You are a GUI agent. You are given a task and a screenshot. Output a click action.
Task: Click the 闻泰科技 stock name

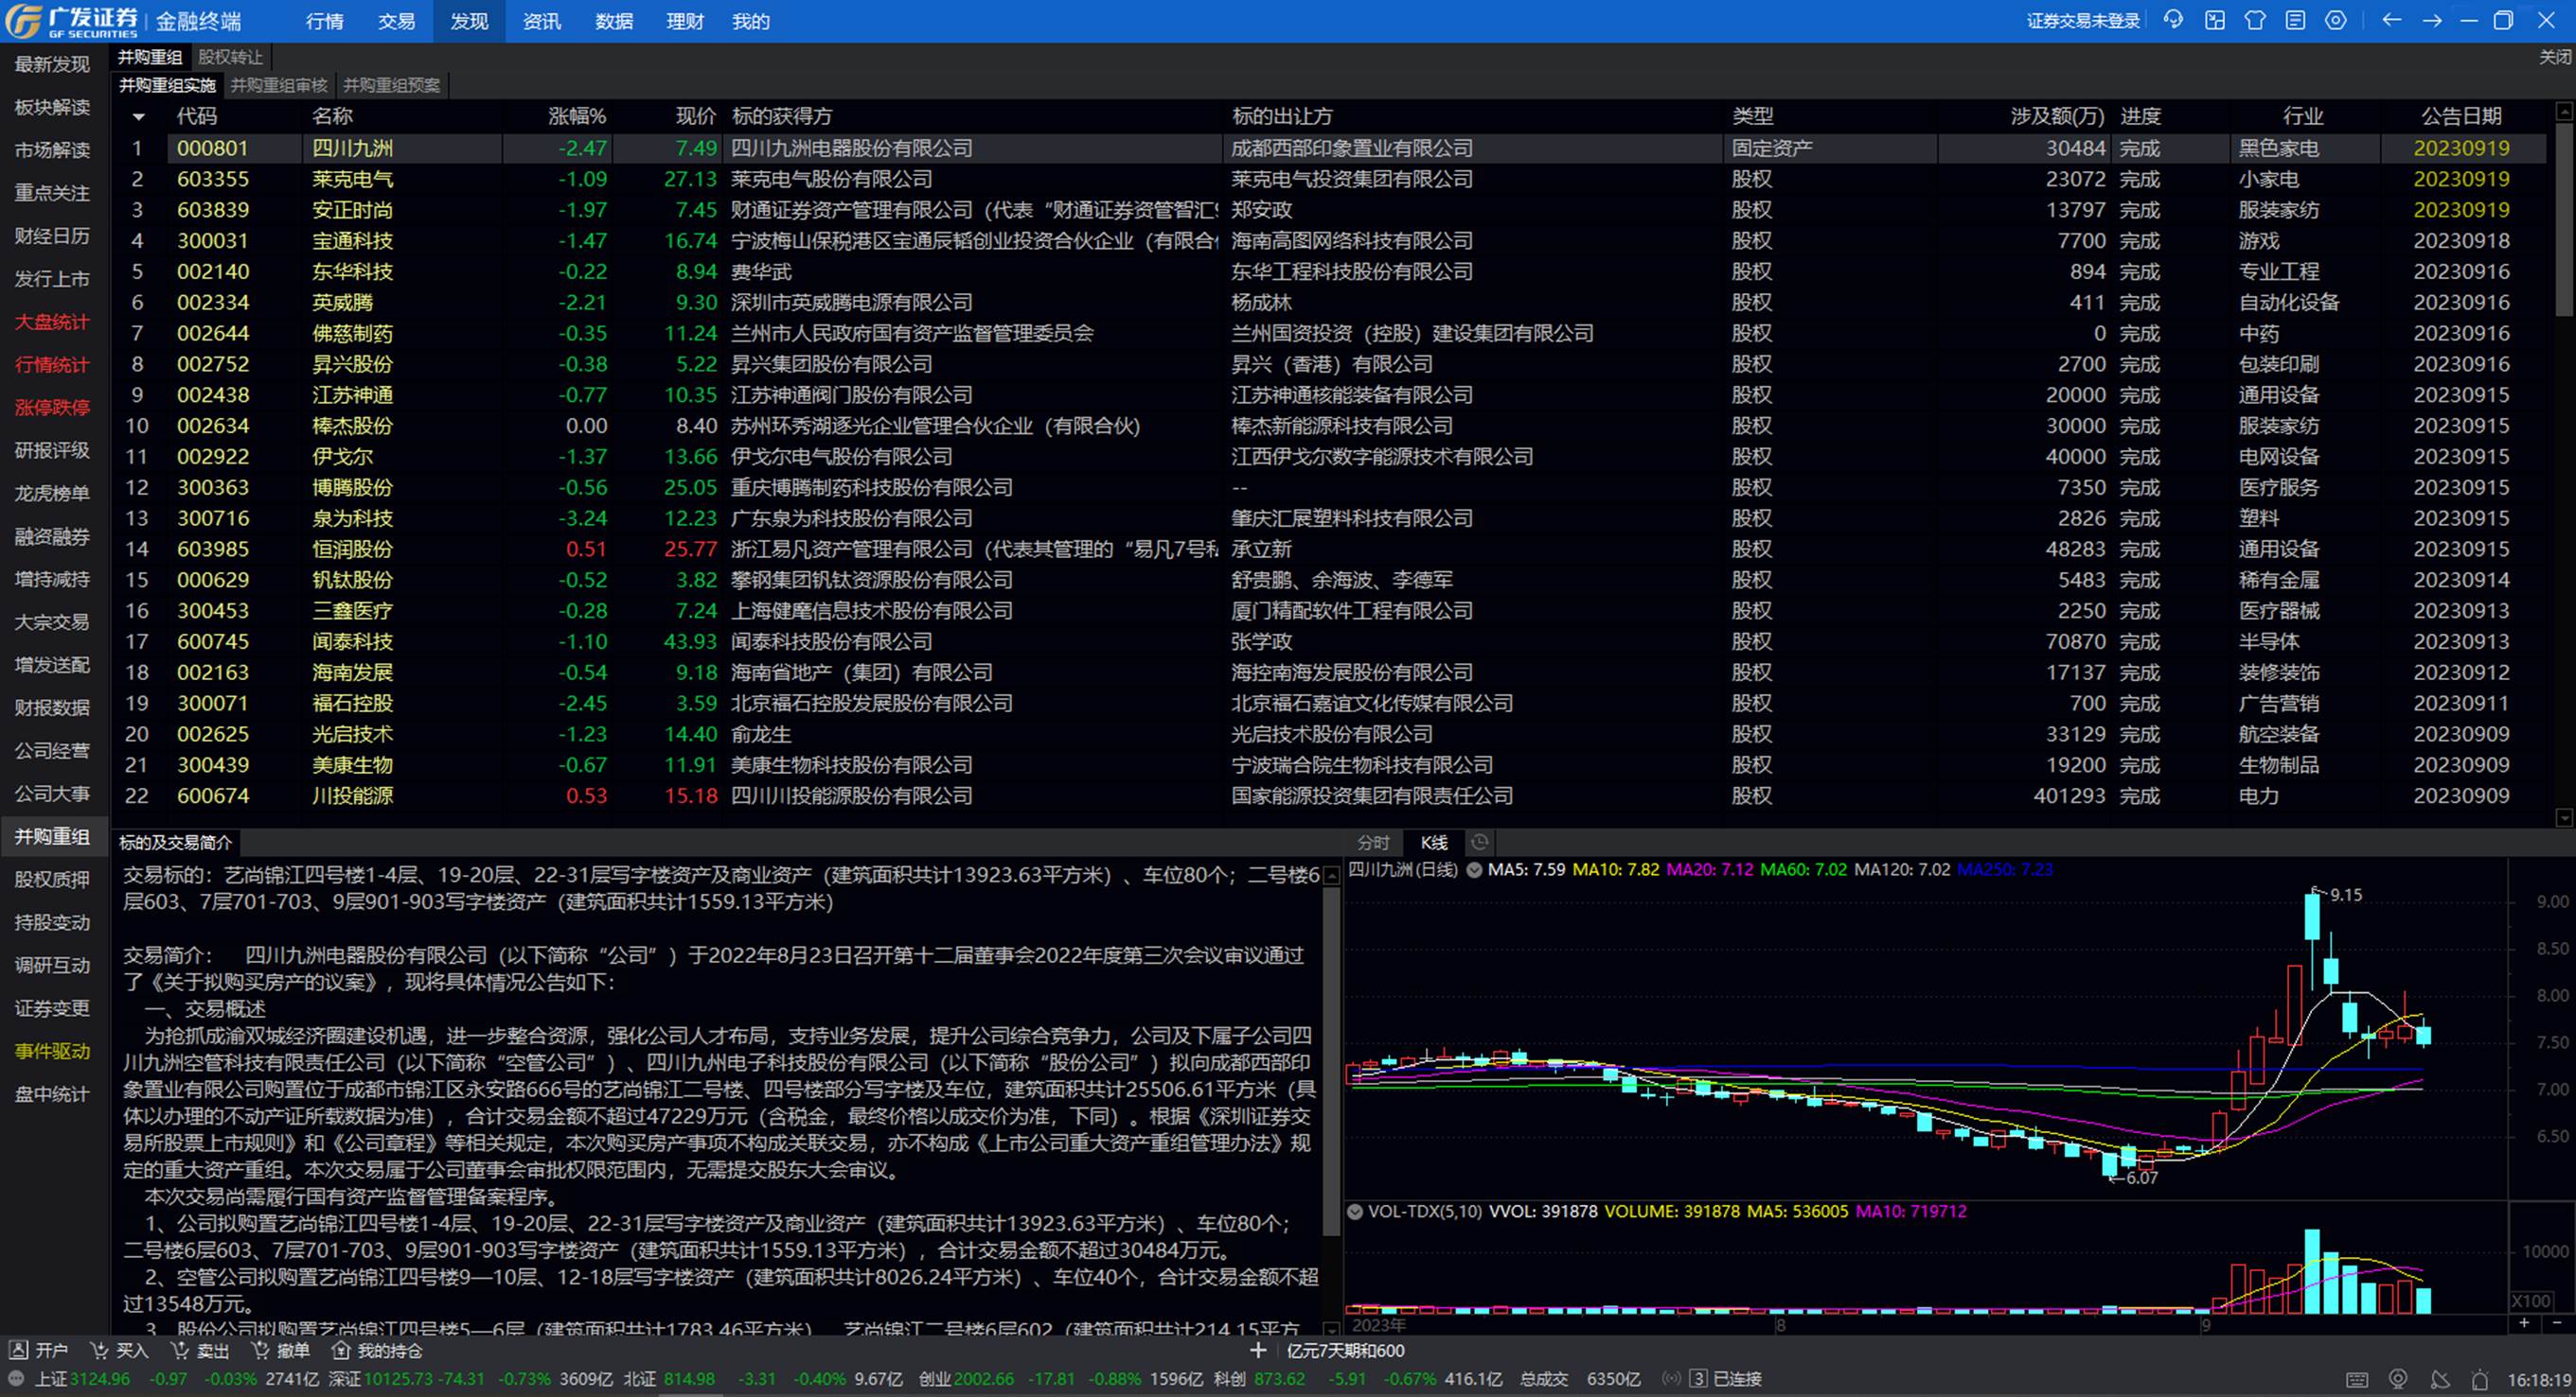(x=352, y=642)
